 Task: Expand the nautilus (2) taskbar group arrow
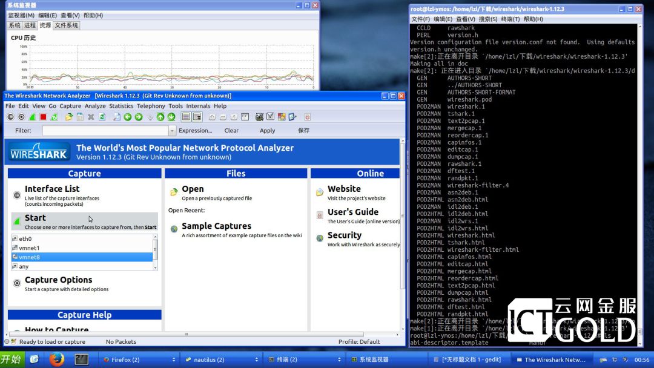click(x=257, y=360)
